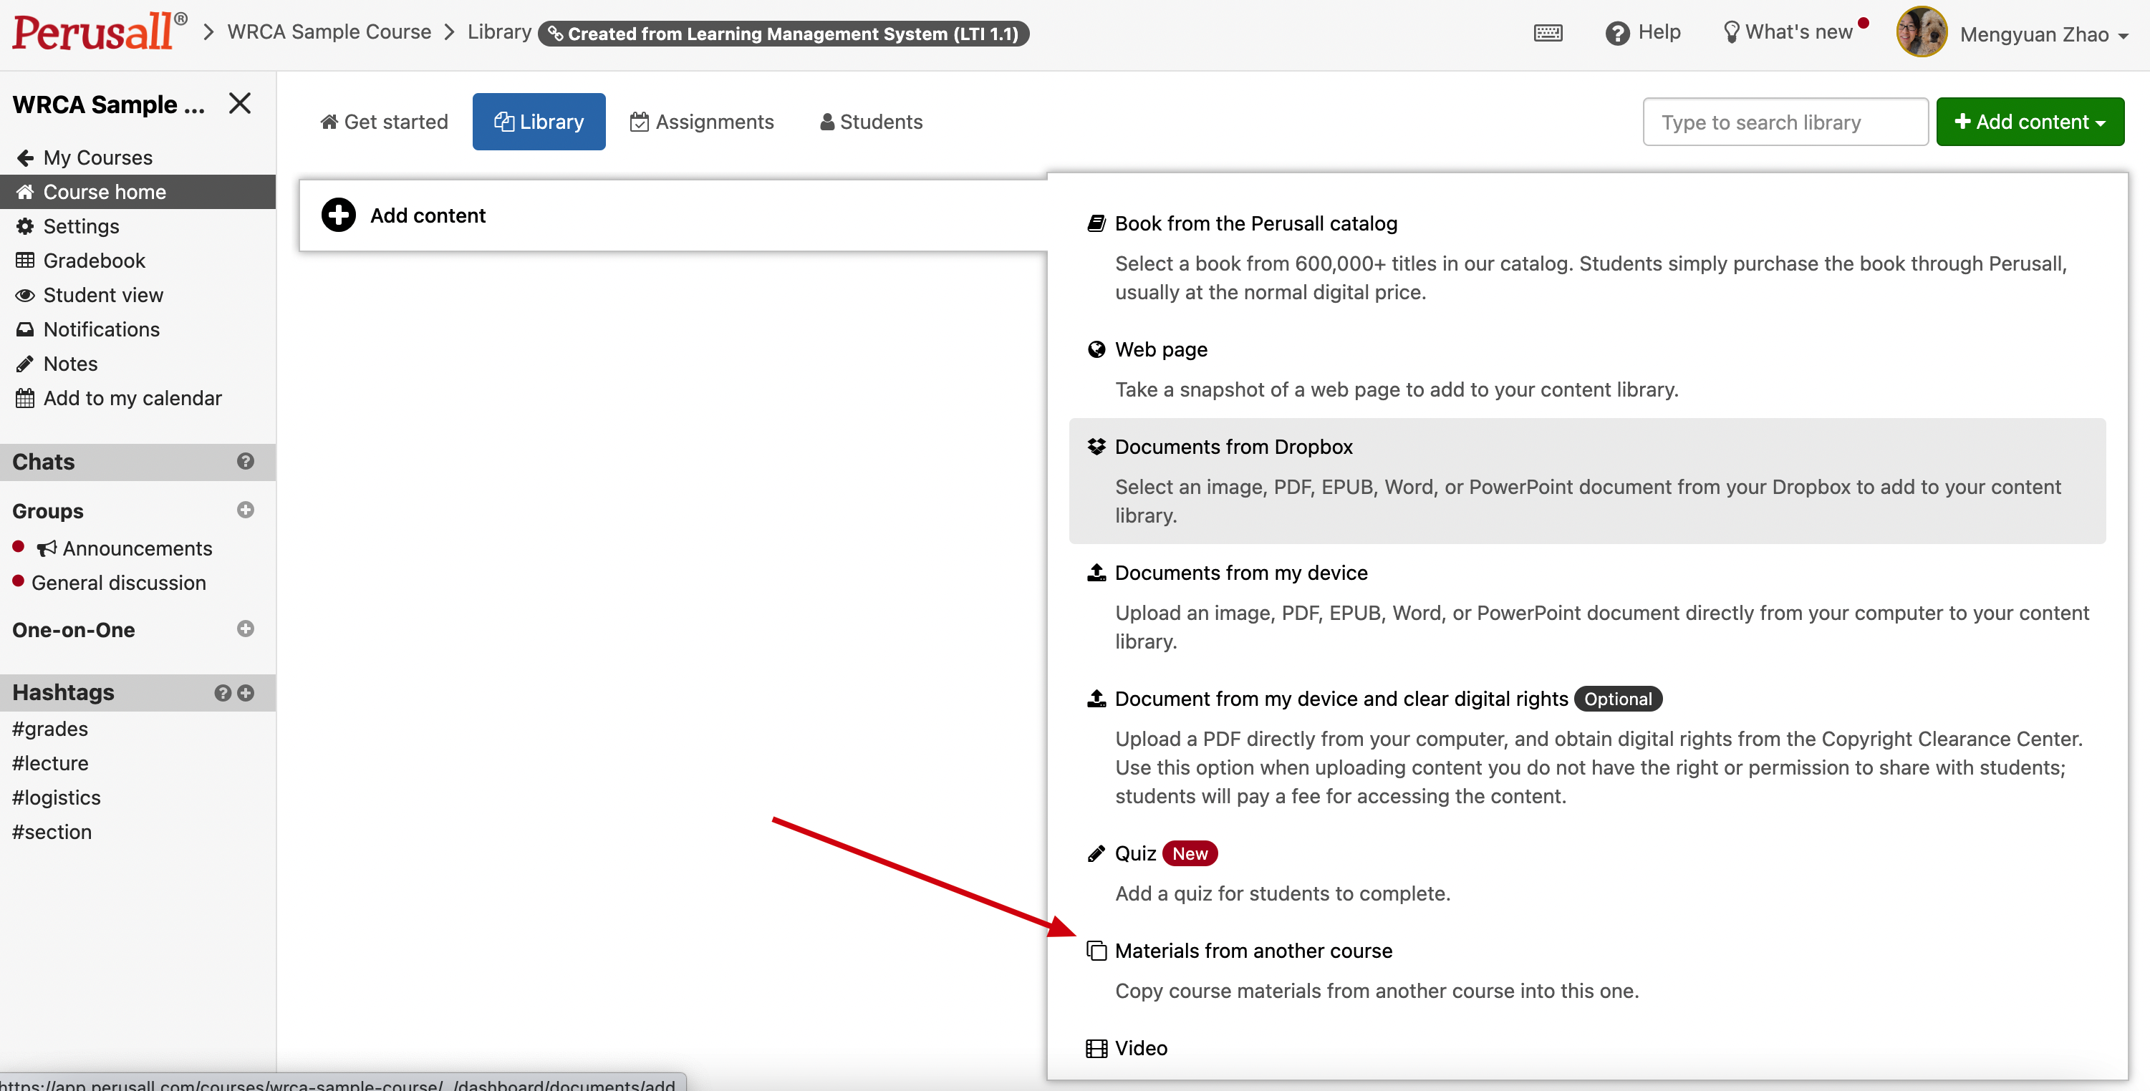Open the Assignments tab
2150x1091 pixels.
[x=702, y=122]
